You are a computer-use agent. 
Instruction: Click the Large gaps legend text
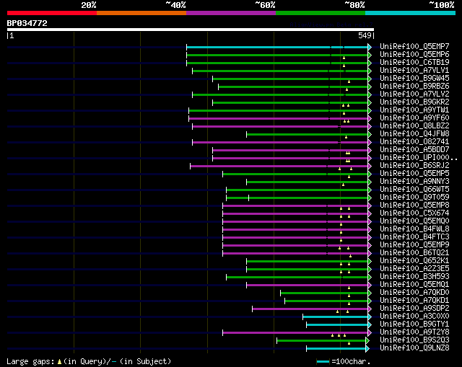pyautogui.click(x=89, y=361)
